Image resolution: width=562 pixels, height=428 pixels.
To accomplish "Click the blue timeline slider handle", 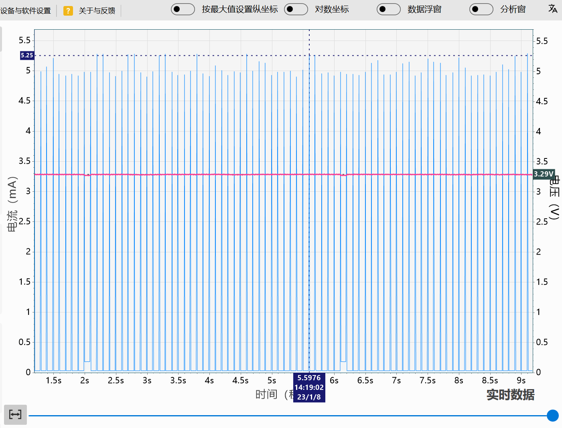I will pyautogui.click(x=552, y=416).
